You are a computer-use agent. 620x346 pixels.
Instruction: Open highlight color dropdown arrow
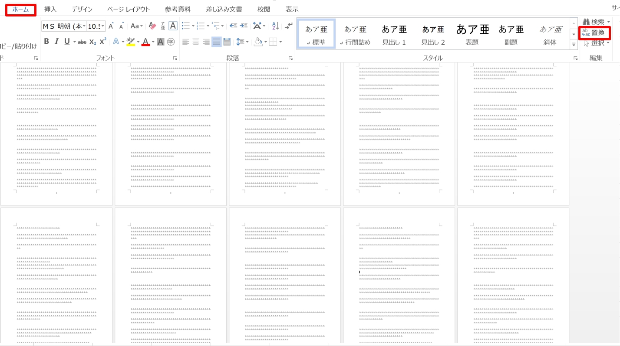pos(138,42)
